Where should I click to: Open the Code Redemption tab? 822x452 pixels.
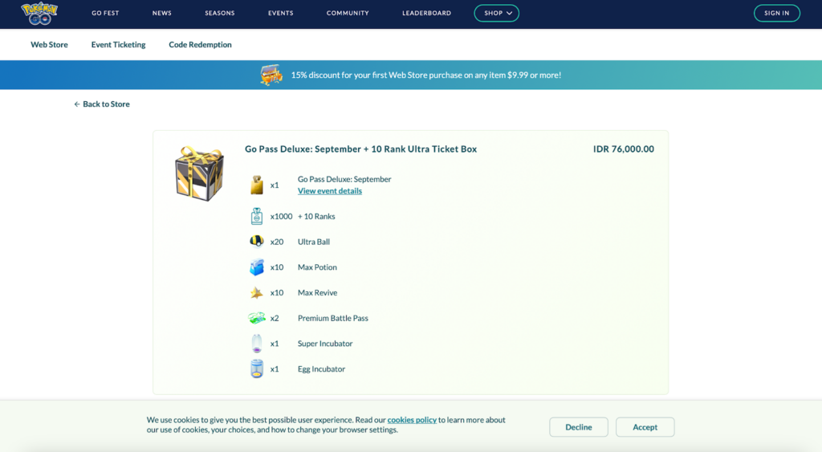200,45
